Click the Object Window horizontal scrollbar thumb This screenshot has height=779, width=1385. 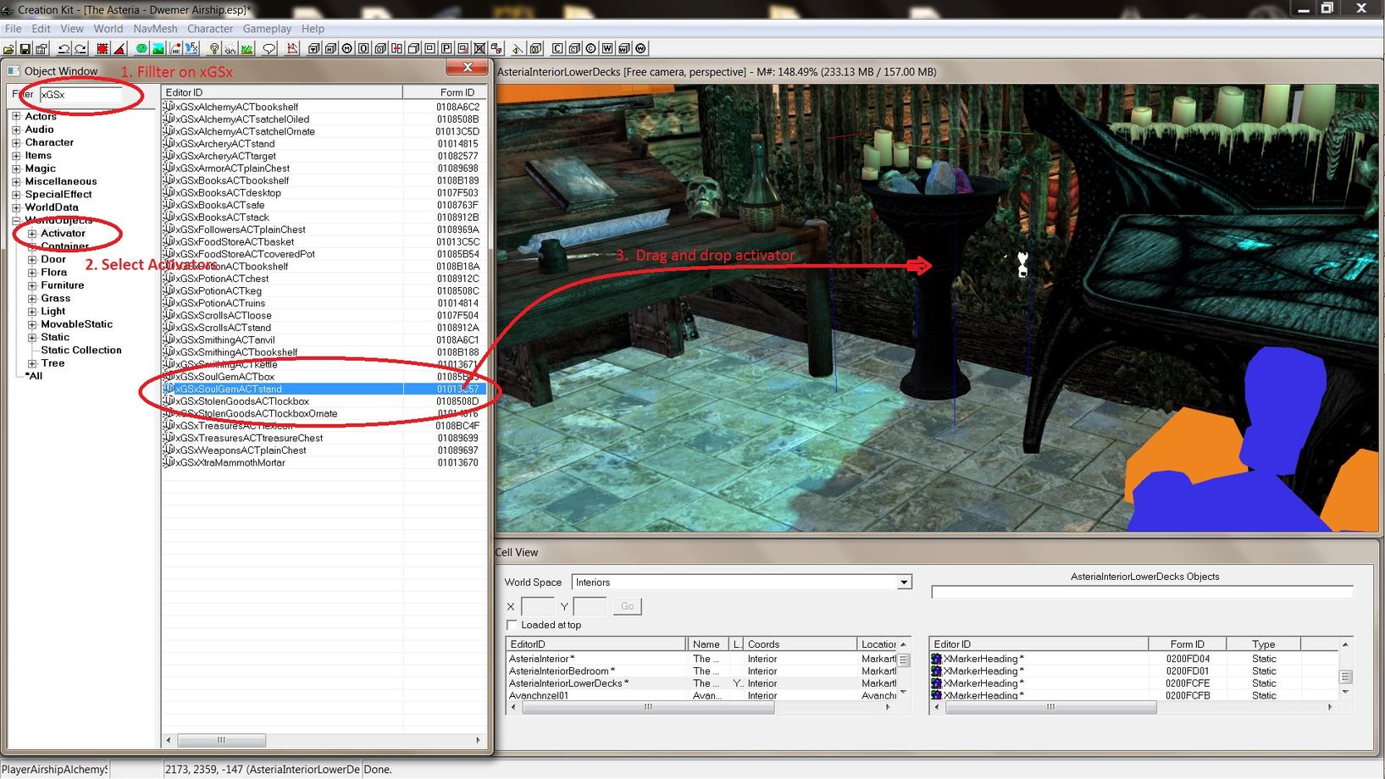click(221, 740)
